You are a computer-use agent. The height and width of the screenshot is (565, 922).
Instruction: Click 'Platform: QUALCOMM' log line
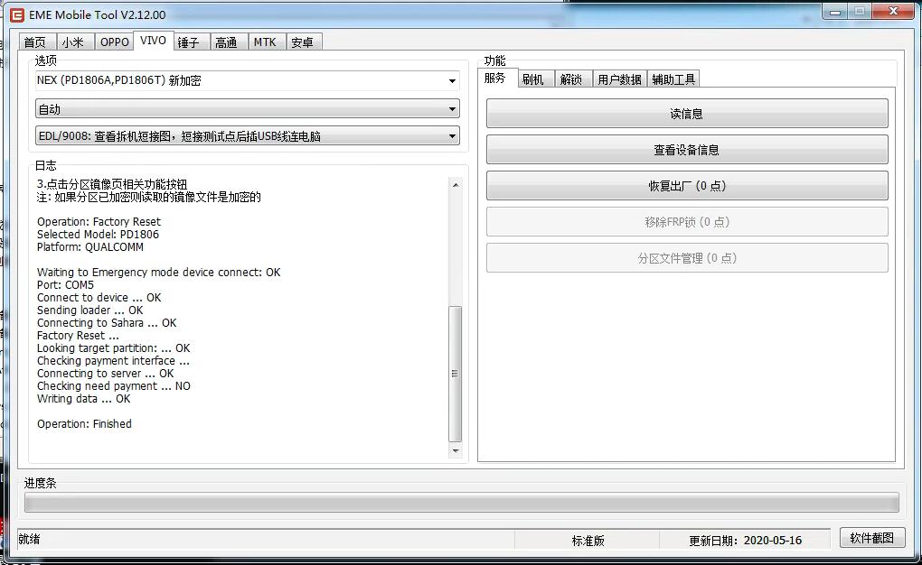(x=90, y=246)
